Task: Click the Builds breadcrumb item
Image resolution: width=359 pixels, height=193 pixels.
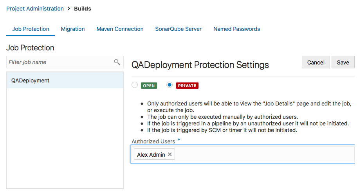Action: (83, 9)
